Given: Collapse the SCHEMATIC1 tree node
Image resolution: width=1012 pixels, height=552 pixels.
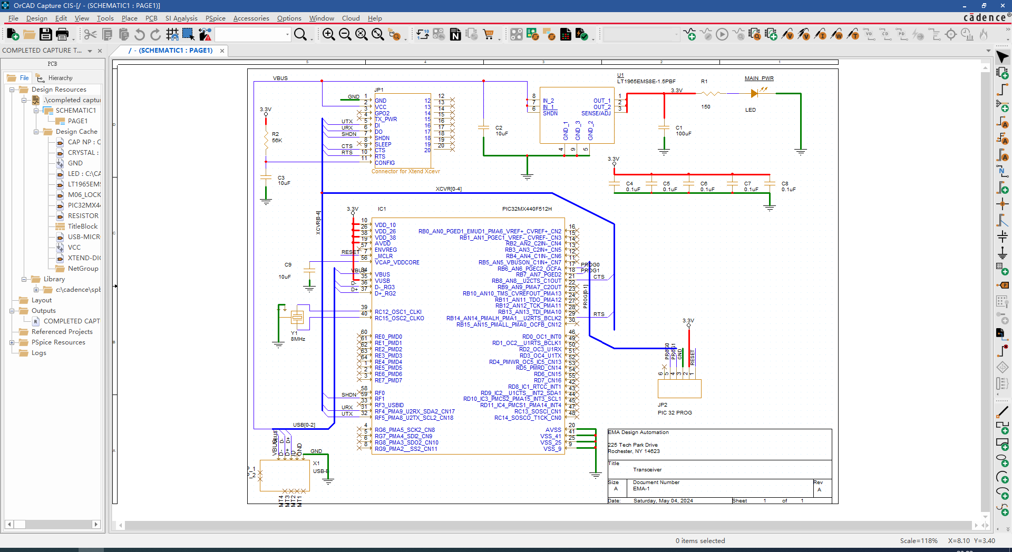Looking at the screenshot, I should 36,111.
